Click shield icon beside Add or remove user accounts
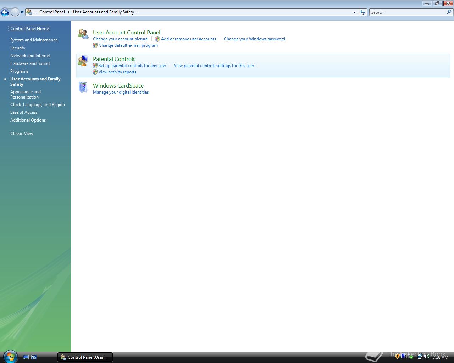454x363 pixels. pyautogui.click(x=157, y=39)
